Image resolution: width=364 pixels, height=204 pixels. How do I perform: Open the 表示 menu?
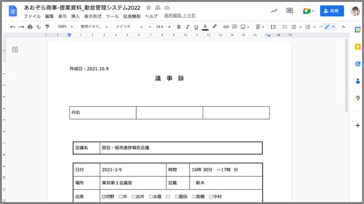(62, 16)
